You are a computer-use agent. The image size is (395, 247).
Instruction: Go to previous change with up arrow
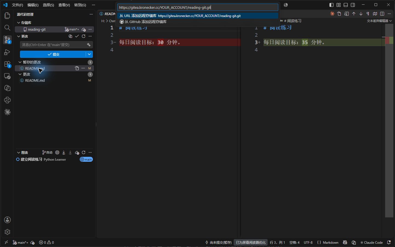[354, 14]
